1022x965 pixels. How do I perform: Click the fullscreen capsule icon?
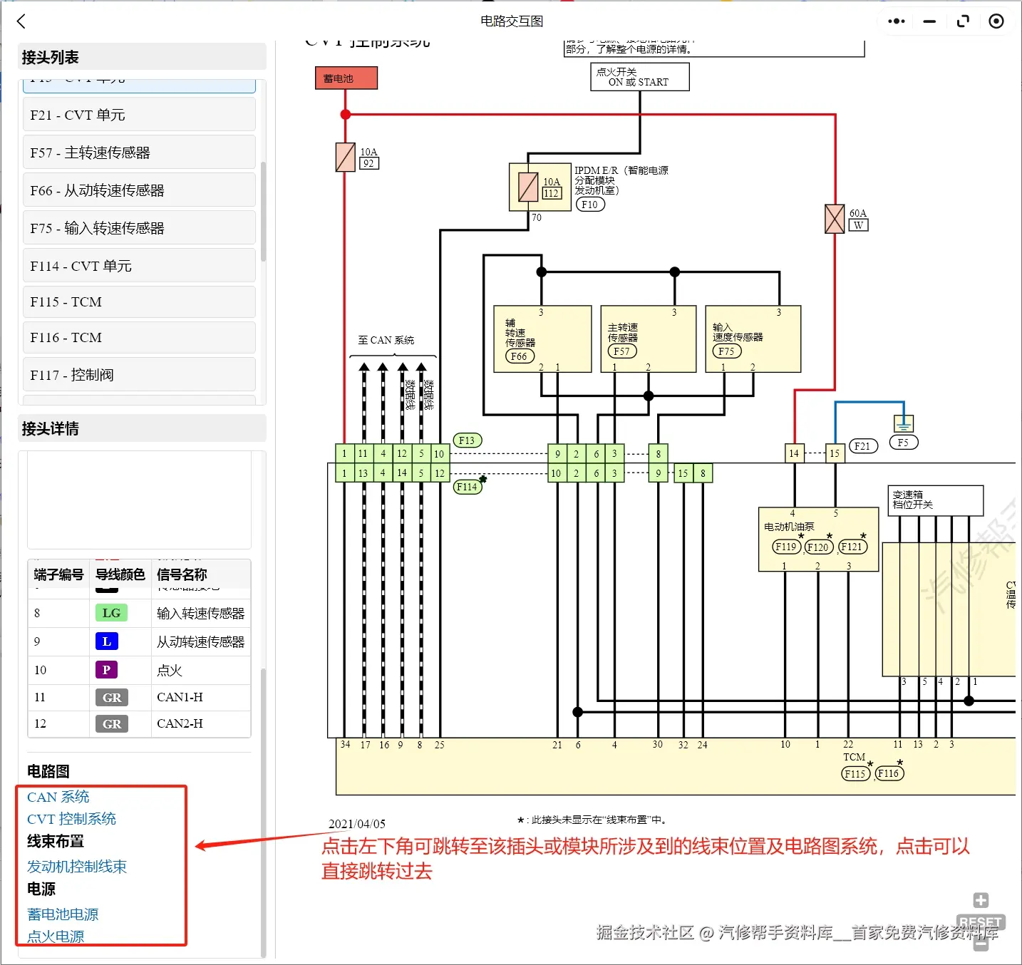962,21
